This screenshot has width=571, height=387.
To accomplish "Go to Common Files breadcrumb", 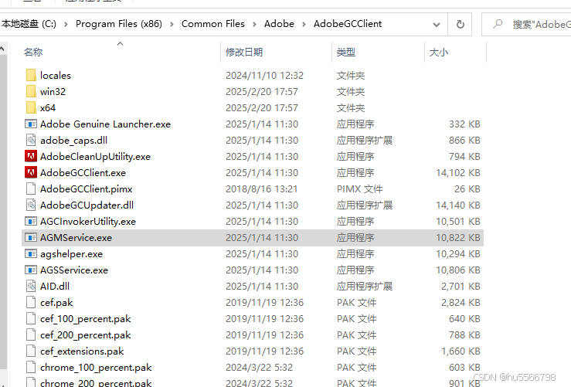I will coord(213,24).
